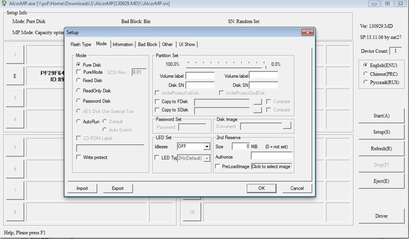Screen dimensions: 409x239
Task: Pick the Password Disk mode
Action: [78, 101]
